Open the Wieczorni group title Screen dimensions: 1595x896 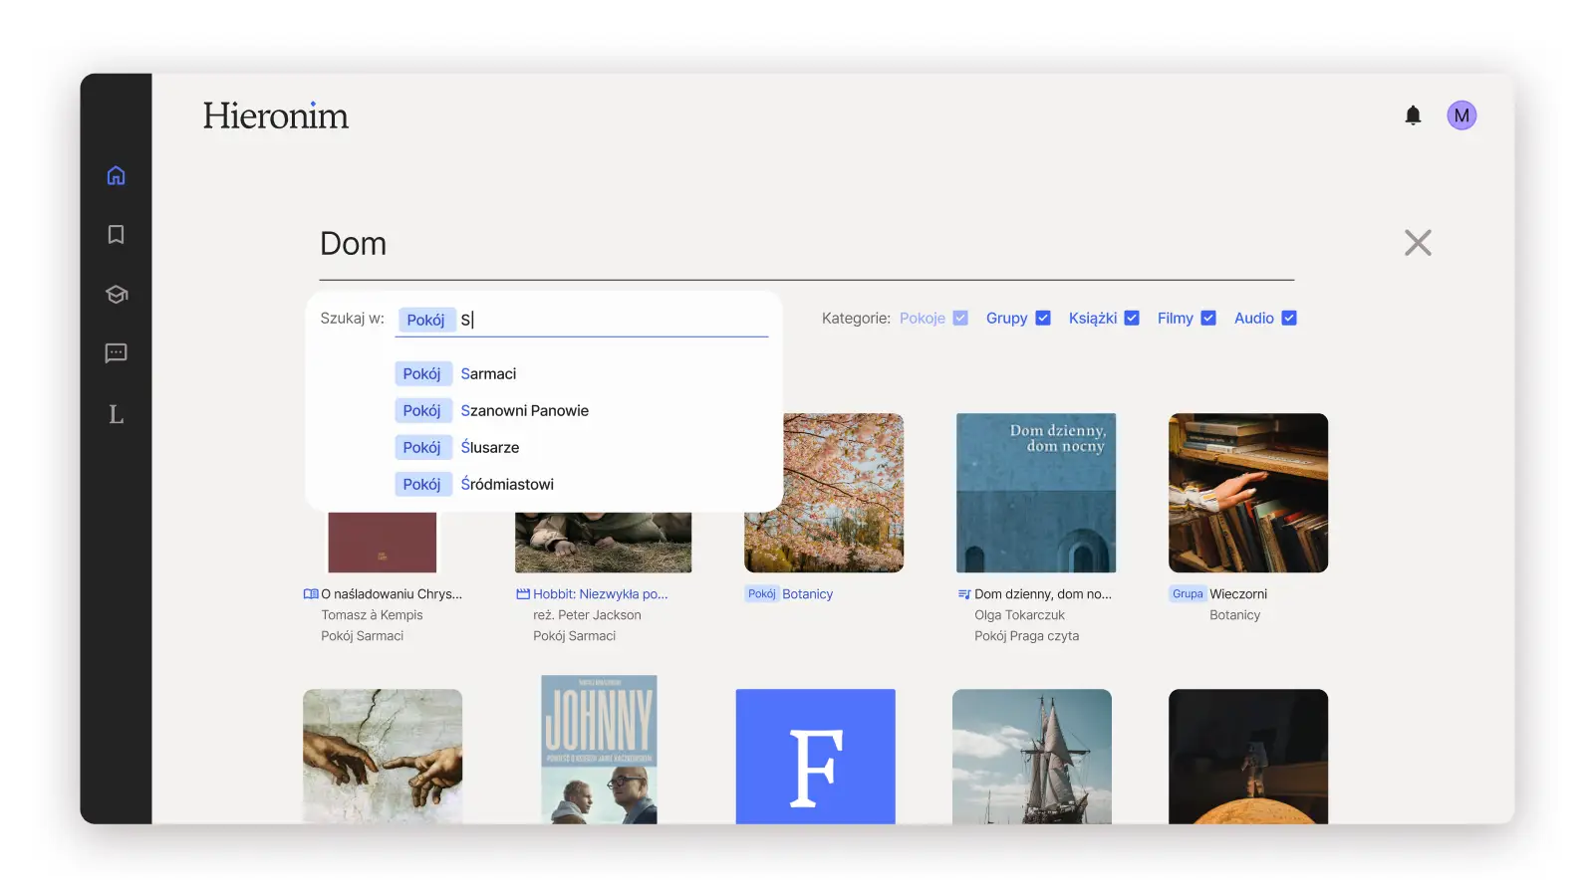(1238, 594)
